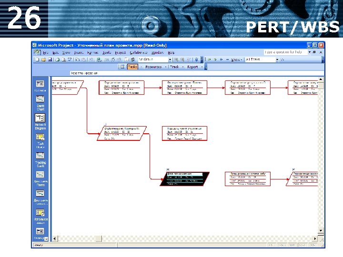Click the Hide Subtasks minus icon

coord(227,59)
